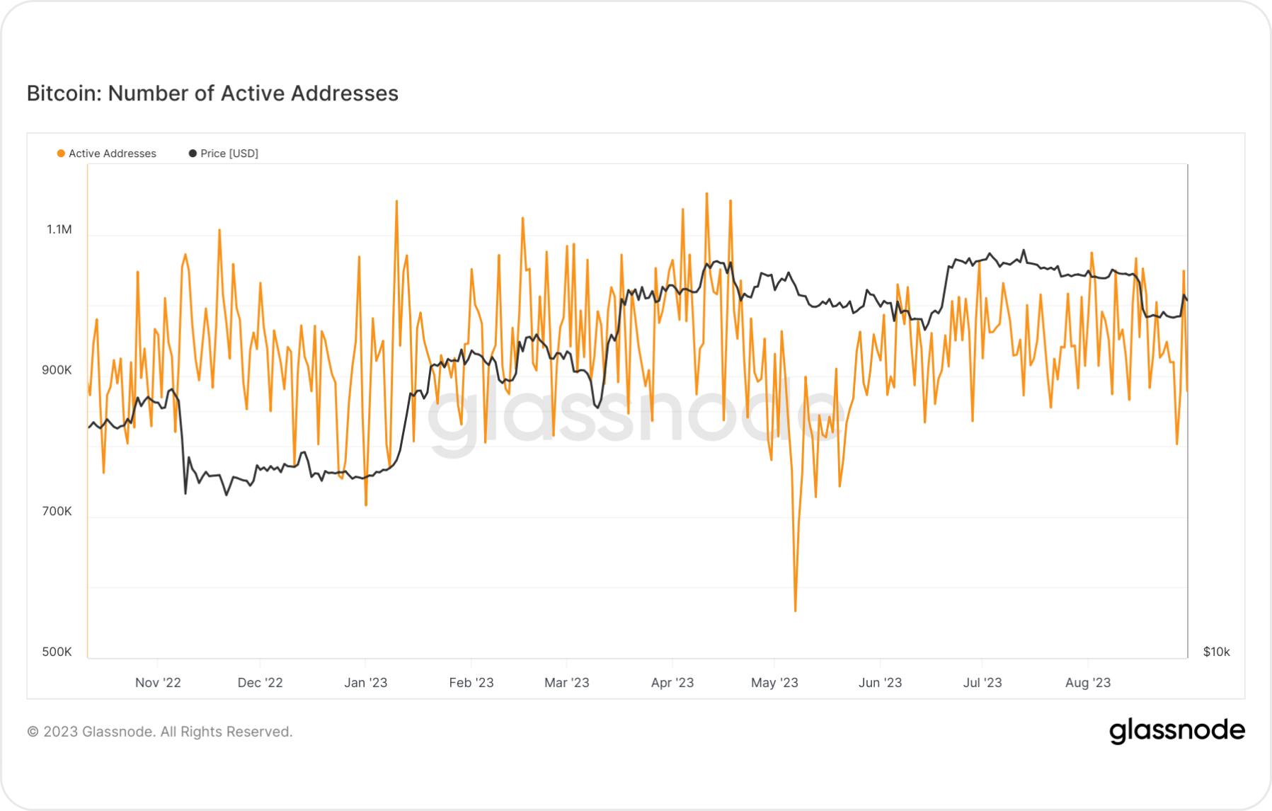
Task: Click the 700K y-axis label
Action: click(57, 511)
